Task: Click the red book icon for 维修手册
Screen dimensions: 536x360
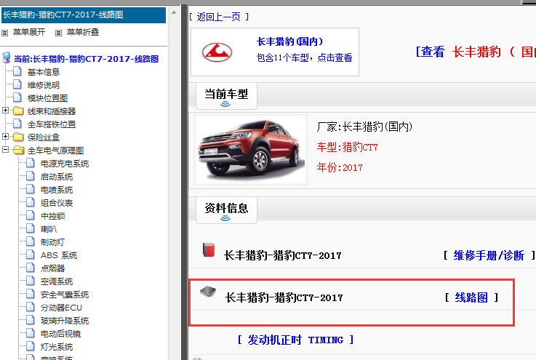Action: pos(209,249)
